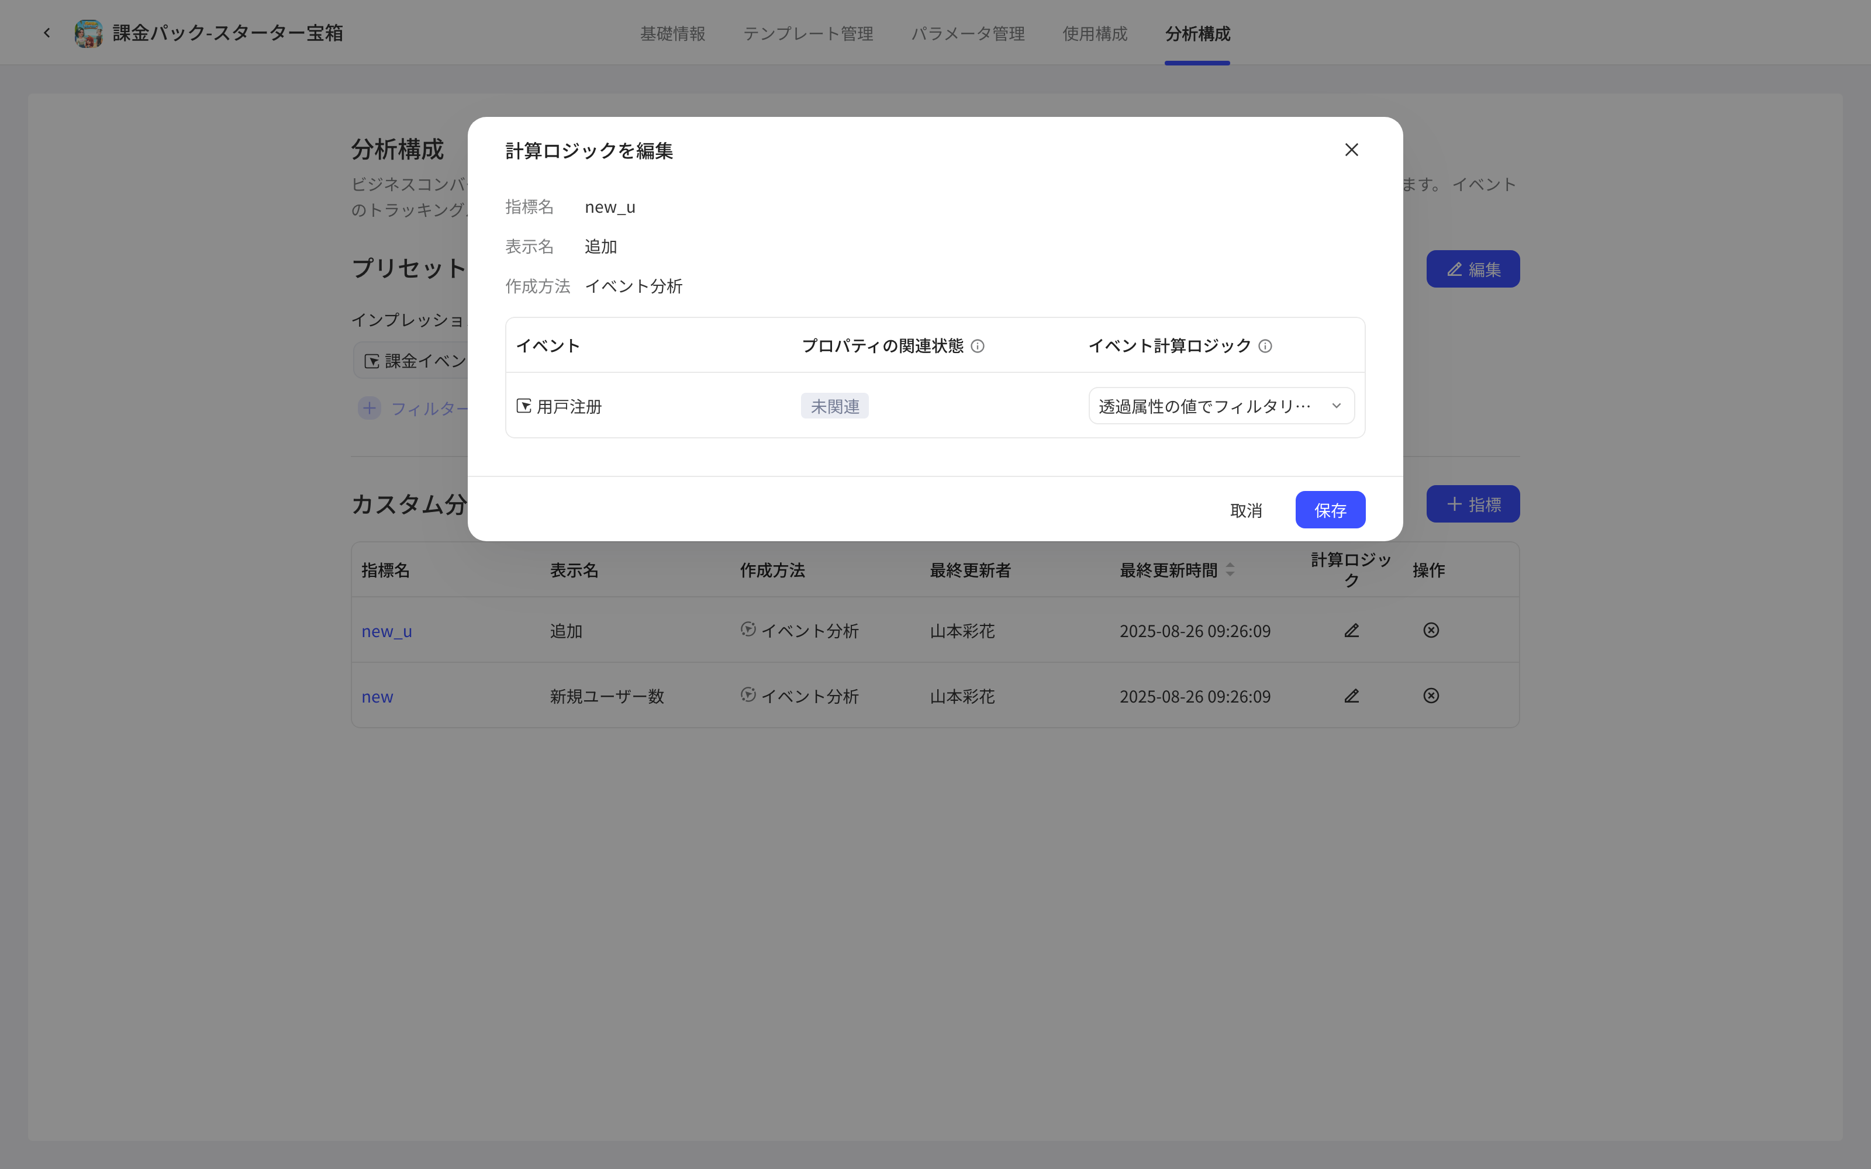Click the 未関連 status tag
The image size is (1871, 1169).
point(835,406)
